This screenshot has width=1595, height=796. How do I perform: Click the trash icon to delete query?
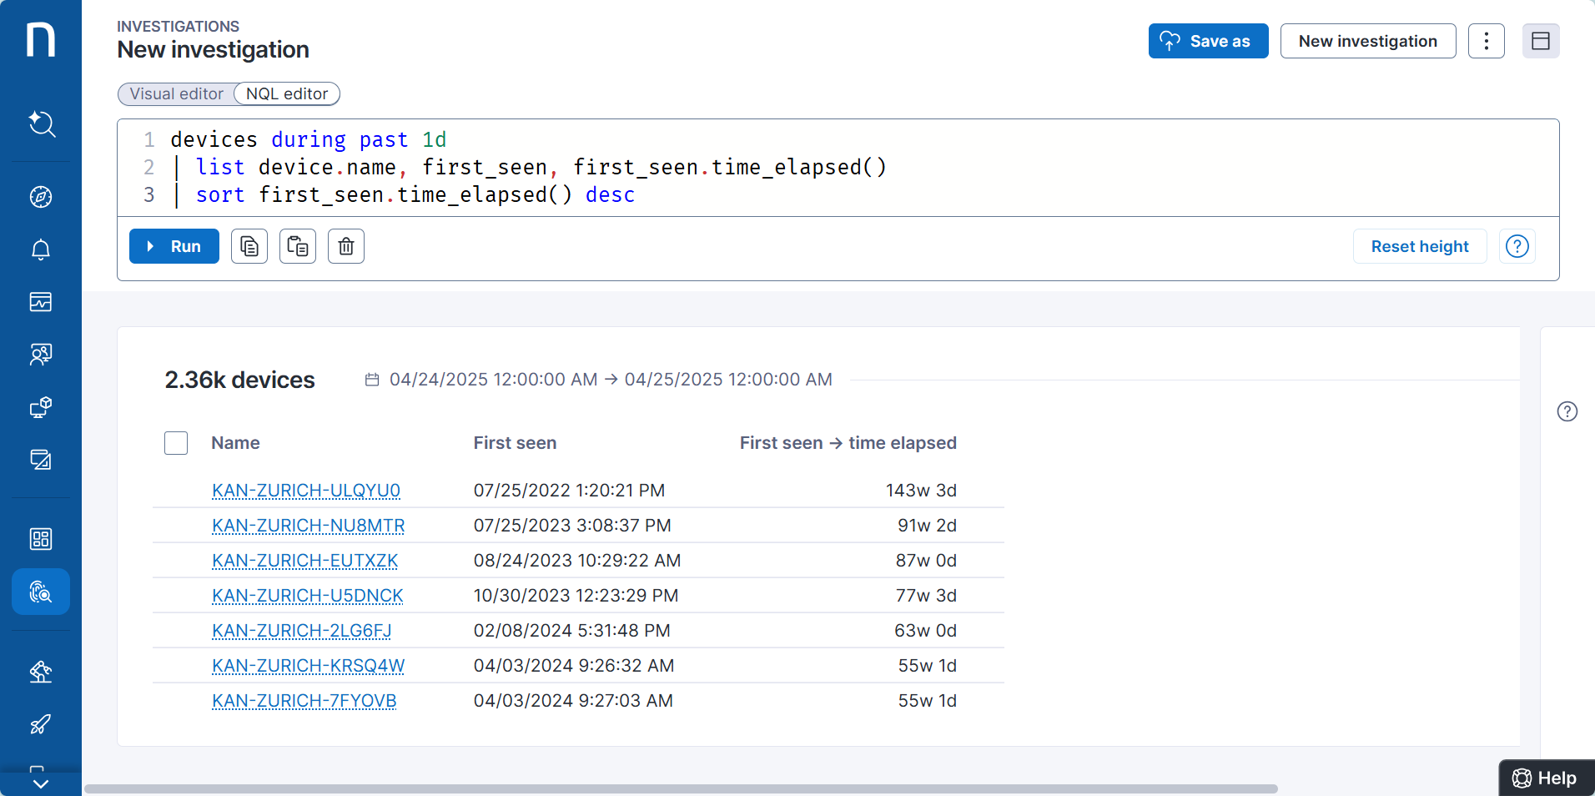(x=346, y=246)
